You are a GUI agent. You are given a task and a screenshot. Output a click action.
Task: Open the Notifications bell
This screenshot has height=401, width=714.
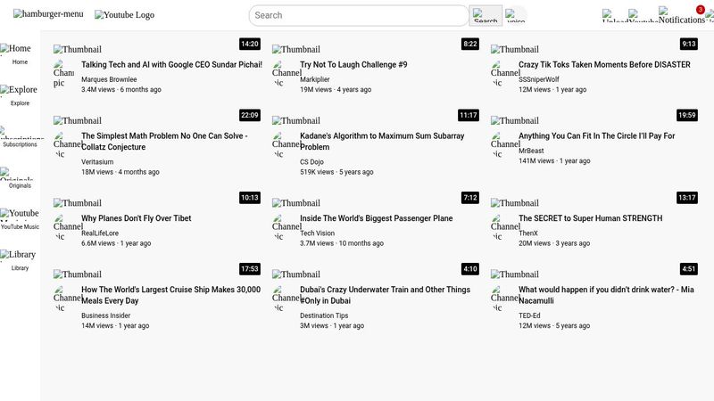pyautogui.click(x=682, y=16)
